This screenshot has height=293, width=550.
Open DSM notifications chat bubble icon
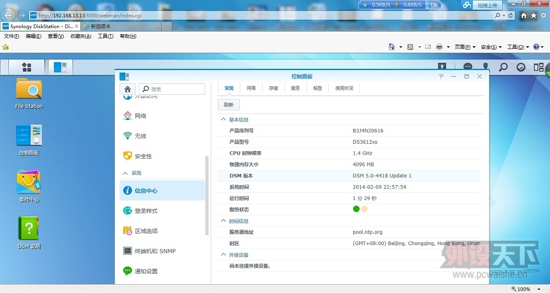point(468,67)
